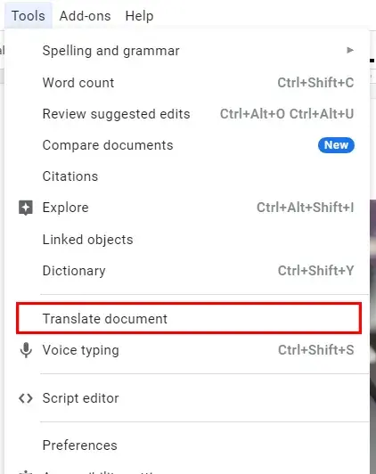Image resolution: width=376 pixels, height=474 pixels.
Task: Click the Explore star icon
Action: (26, 208)
